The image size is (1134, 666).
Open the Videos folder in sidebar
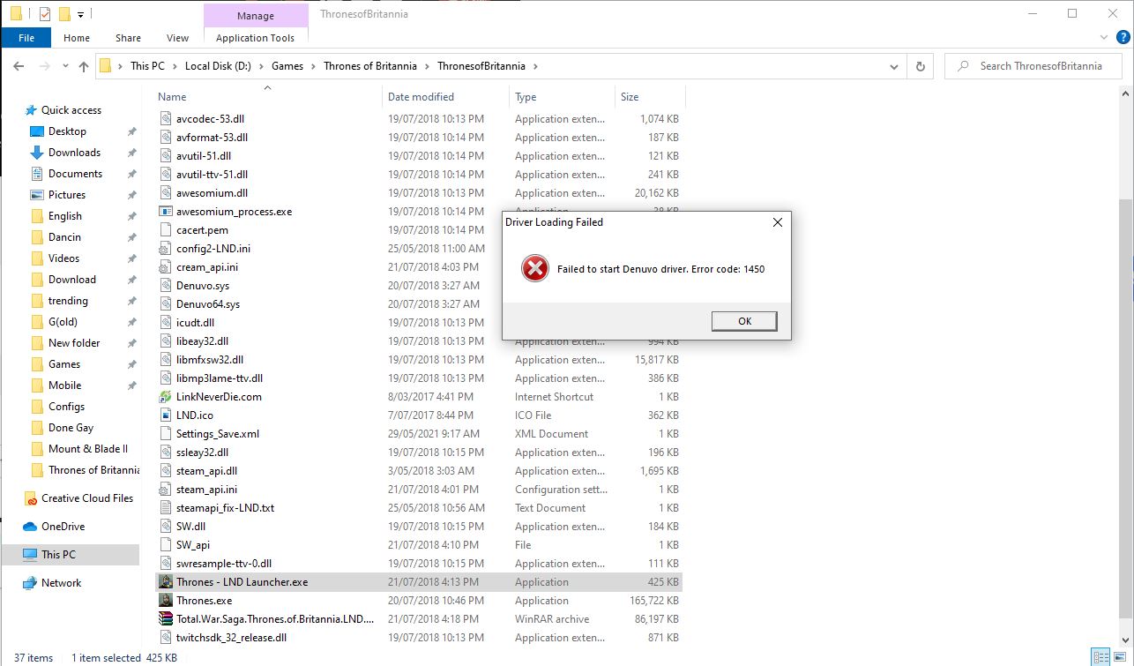(x=63, y=258)
